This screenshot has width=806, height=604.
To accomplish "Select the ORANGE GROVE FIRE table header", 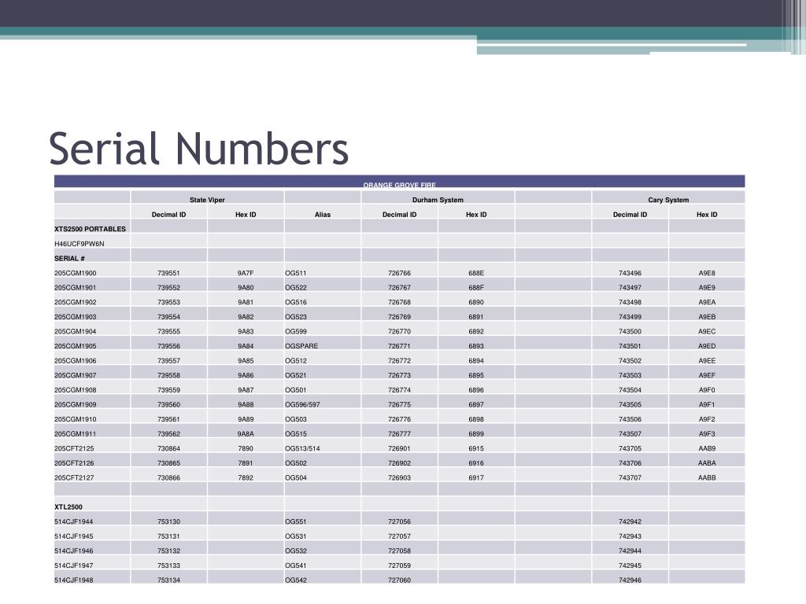I will tap(399, 185).
